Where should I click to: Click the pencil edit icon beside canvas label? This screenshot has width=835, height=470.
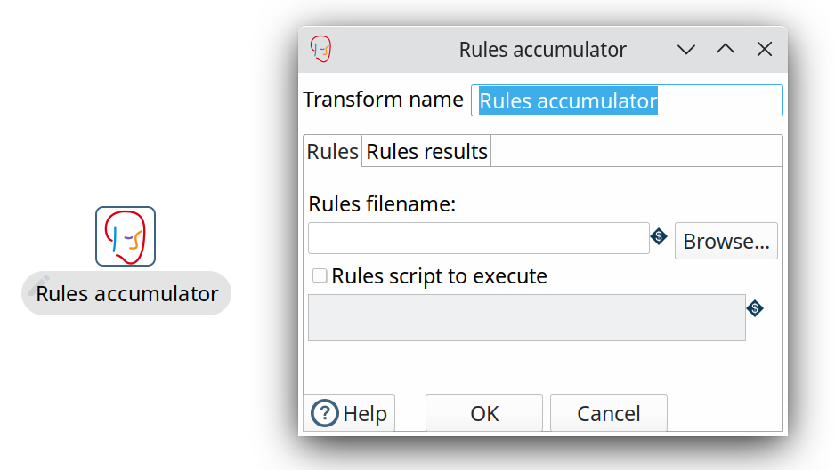[37, 284]
